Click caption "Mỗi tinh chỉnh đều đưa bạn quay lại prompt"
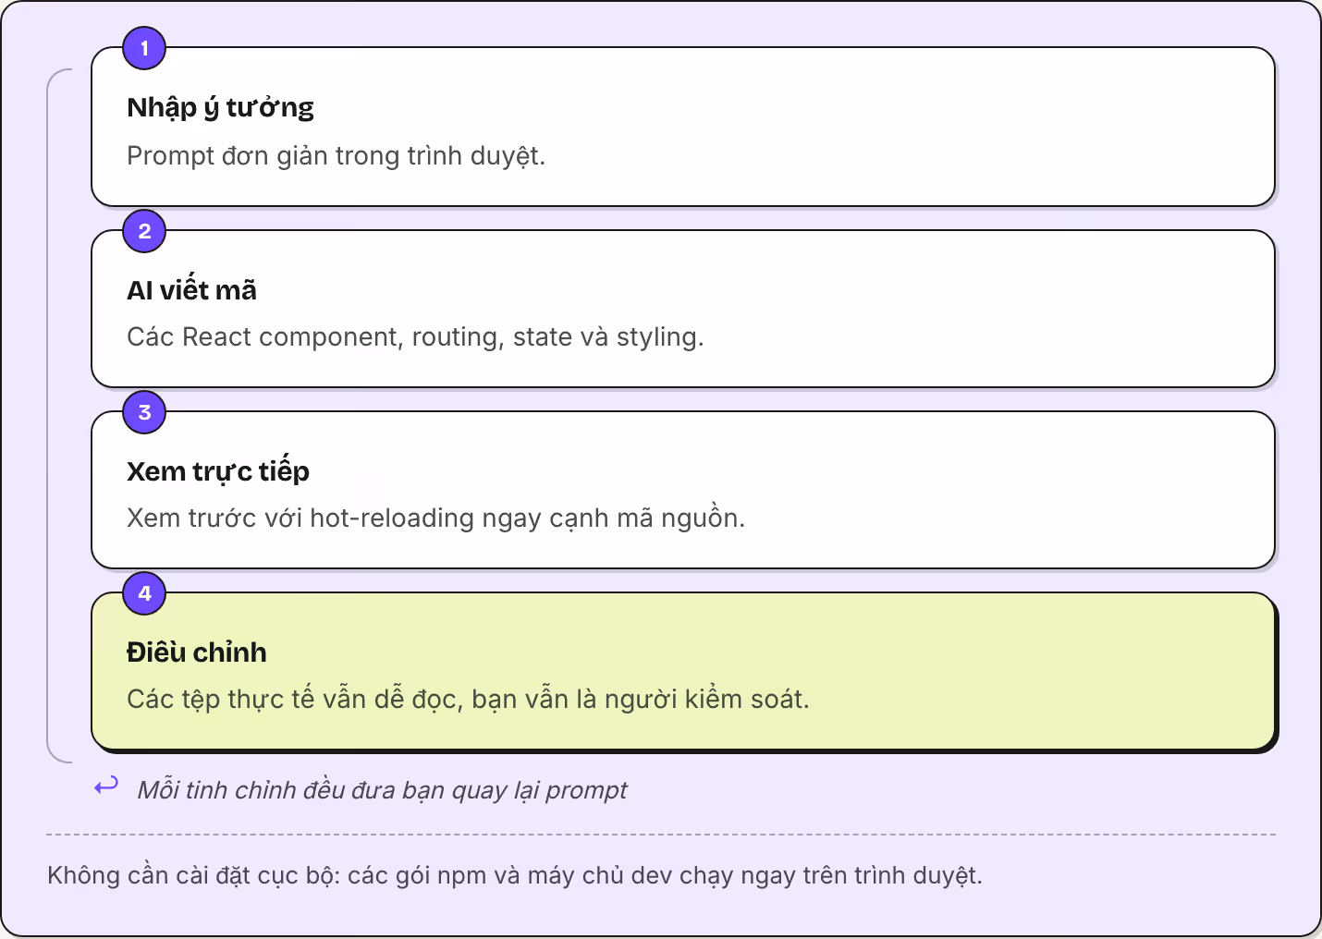This screenshot has width=1322, height=939. [x=382, y=790]
